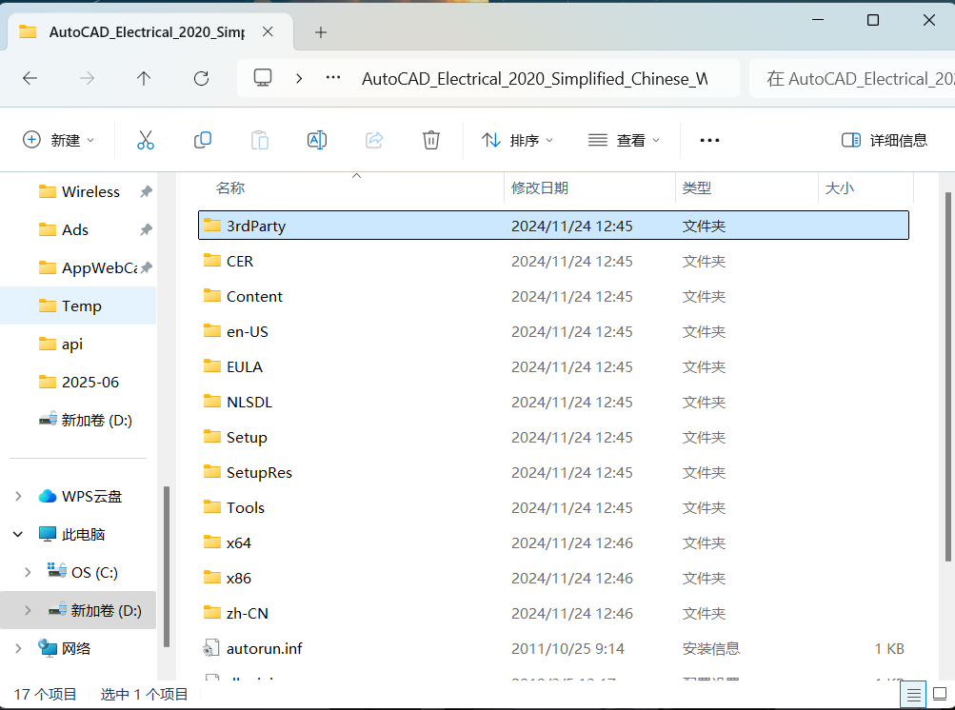Click the navigation pane scrollbar
The width and height of the screenshot is (955, 710).
point(167,566)
